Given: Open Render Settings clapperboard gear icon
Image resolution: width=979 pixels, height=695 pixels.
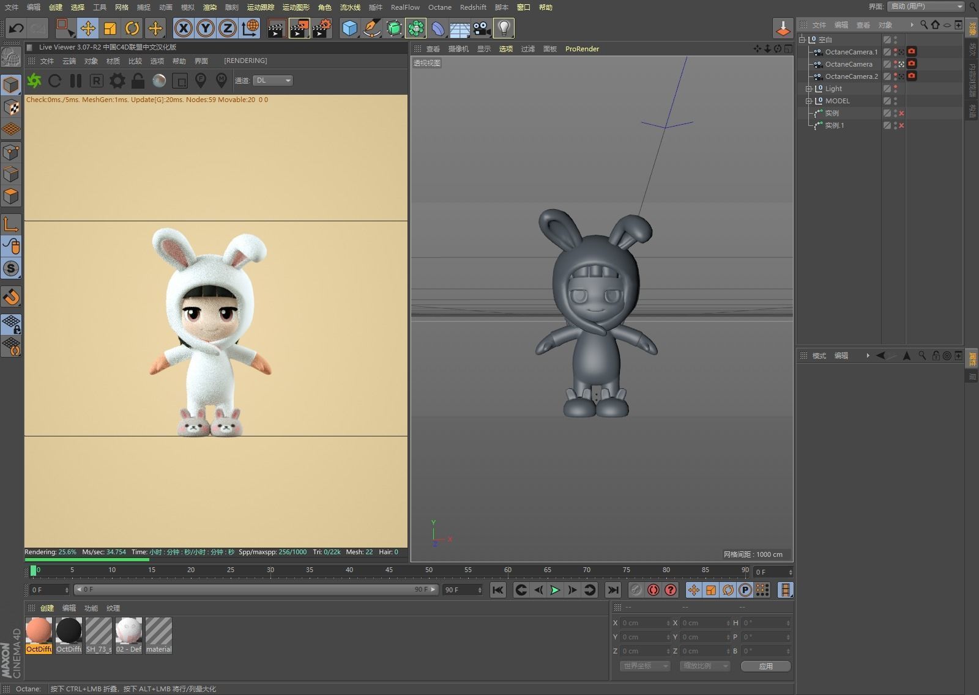Looking at the screenshot, I should pyautogui.click(x=322, y=28).
